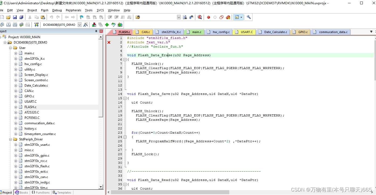Open Batch Build icon
The image size is (376, 195).
click(21, 25)
